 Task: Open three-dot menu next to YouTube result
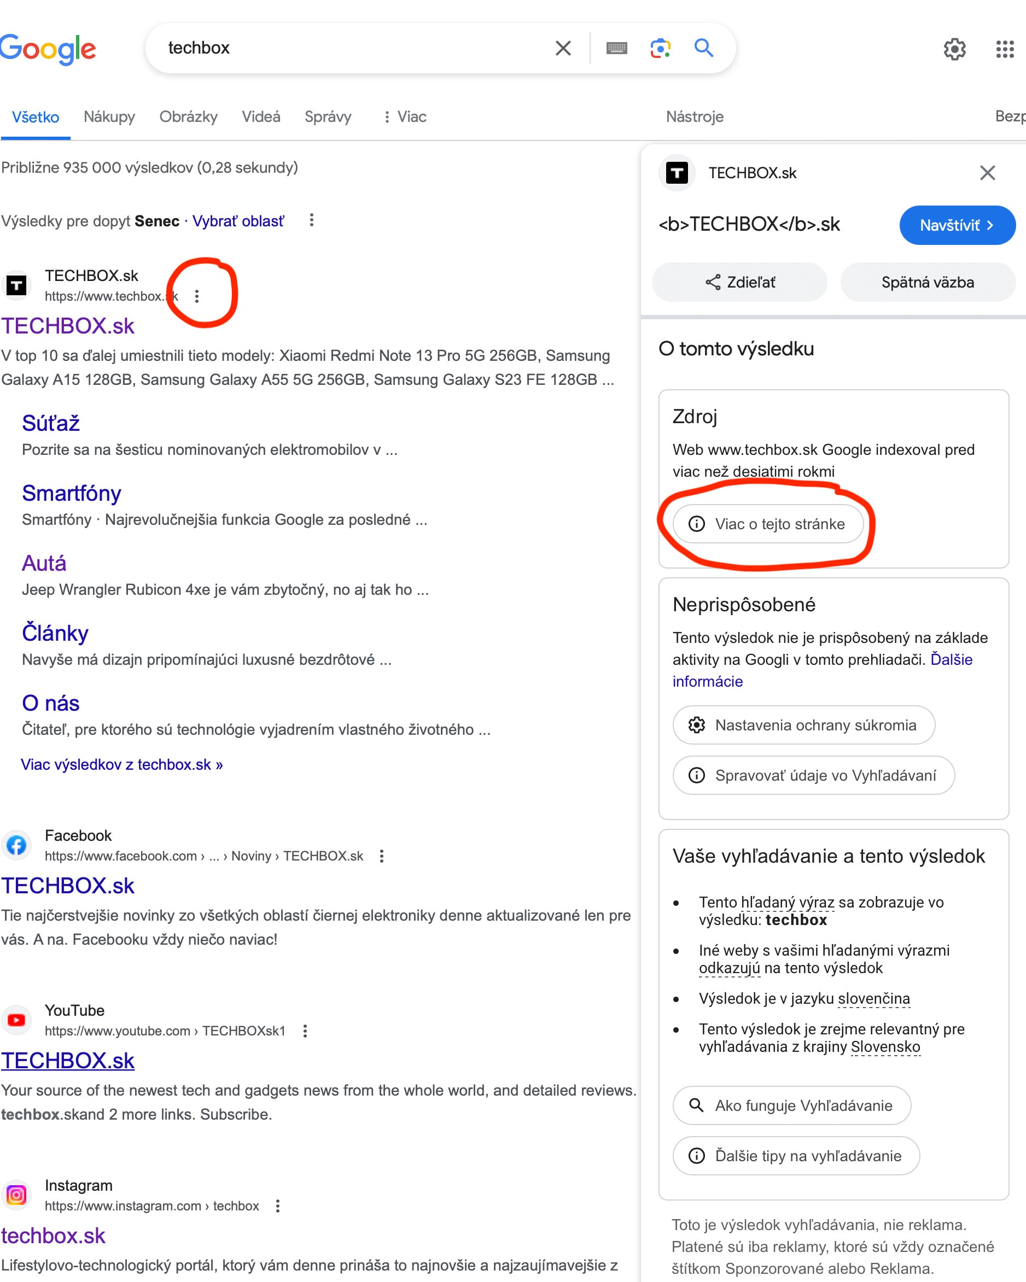click(305, 1031)
